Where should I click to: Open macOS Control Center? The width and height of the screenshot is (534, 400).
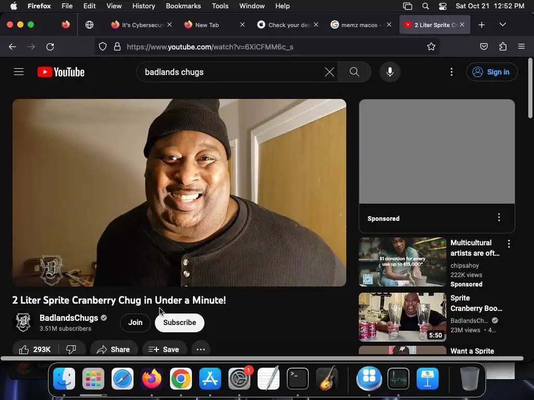click(x=442, y=6)
